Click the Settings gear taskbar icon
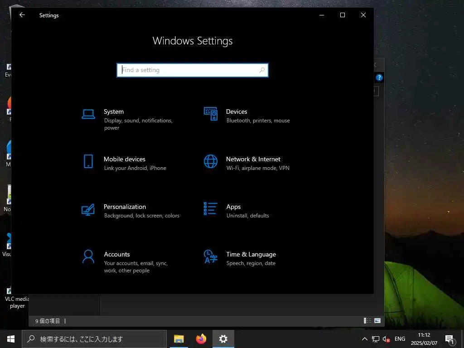The height and width of the screenshot is (348, 464). point(223,339)
